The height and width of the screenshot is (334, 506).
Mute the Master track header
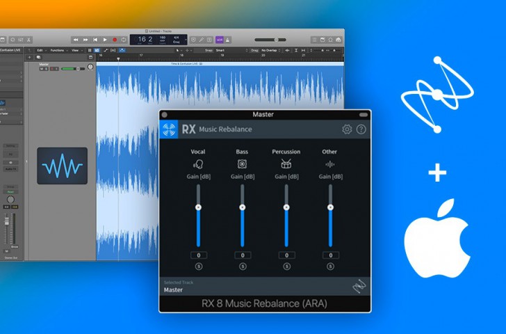coord(42,69)
